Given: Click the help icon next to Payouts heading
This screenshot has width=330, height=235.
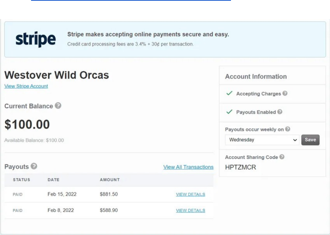Looking at the screenshot, I should [34, 166].
